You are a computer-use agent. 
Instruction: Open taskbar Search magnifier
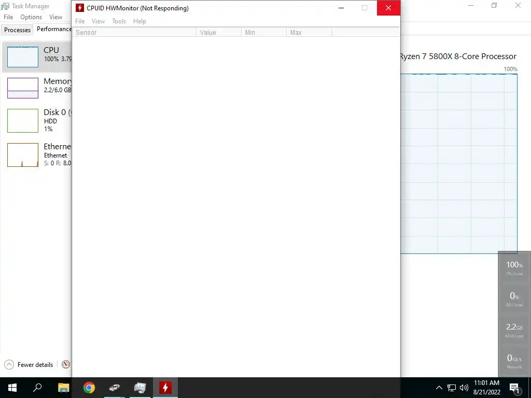(x=37, y=388)
